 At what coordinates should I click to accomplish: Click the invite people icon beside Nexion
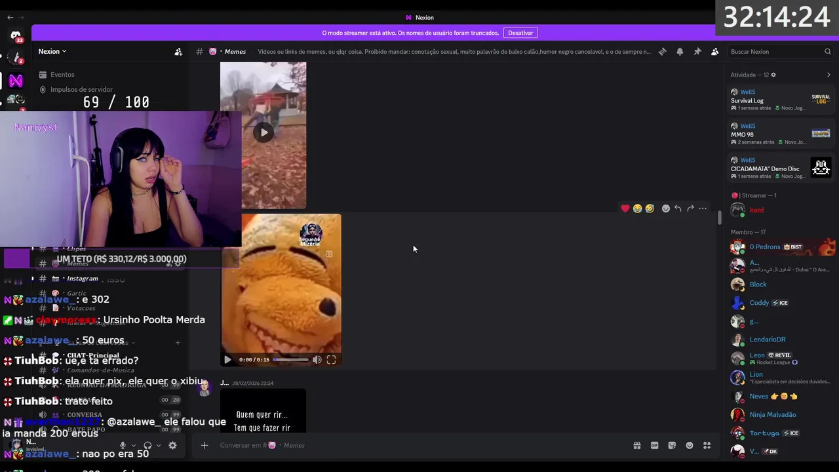[x=178, y=52]
